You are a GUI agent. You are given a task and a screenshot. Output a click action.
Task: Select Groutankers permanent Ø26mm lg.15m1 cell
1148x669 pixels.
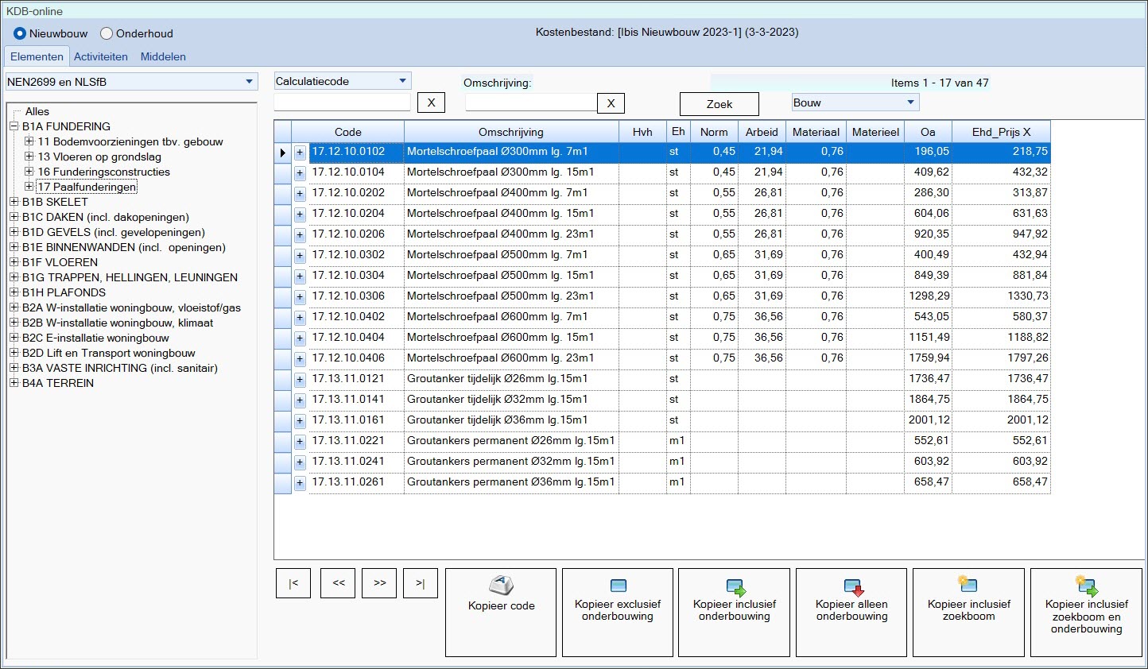pos(511,440)
